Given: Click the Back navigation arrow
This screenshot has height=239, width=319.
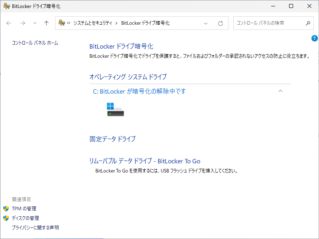Looking at the screenshot, I should point(9,23).
